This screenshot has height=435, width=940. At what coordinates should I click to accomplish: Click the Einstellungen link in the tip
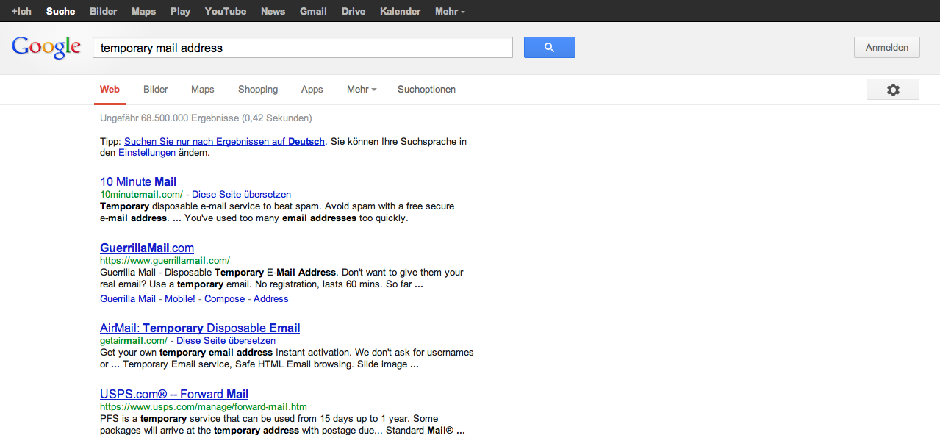147,153
